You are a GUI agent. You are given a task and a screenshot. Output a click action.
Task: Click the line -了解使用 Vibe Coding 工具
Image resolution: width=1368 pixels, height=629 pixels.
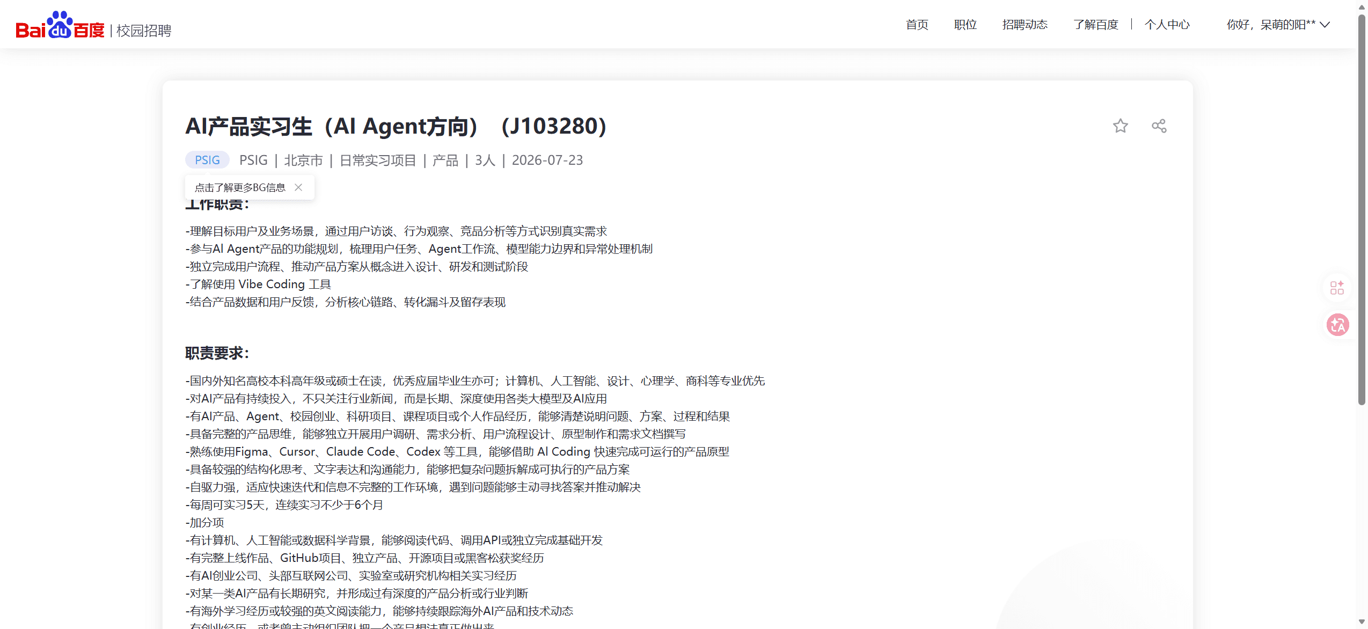click(x=258, y=284)
